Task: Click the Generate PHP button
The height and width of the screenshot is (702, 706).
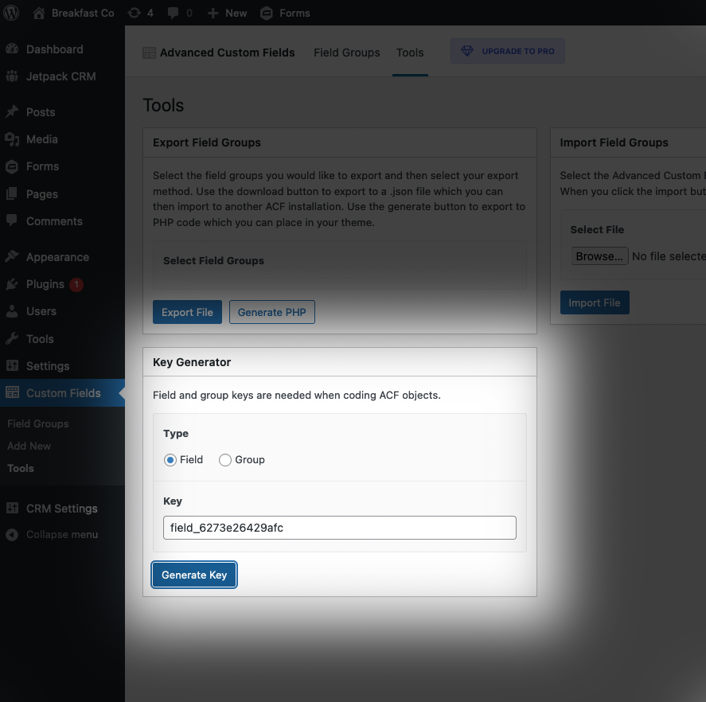Action: click(272, 312)
